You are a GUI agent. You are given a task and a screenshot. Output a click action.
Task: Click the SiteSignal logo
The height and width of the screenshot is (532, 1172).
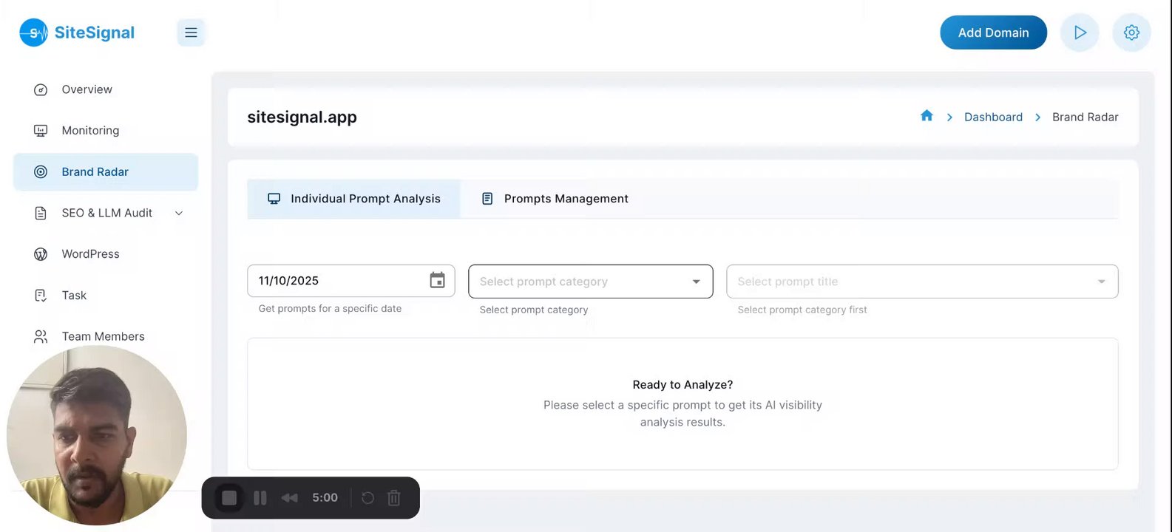click(x=77, y=33)
